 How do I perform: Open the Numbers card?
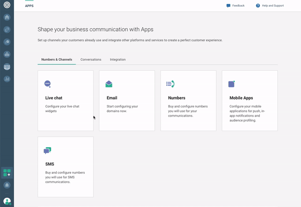188,100
